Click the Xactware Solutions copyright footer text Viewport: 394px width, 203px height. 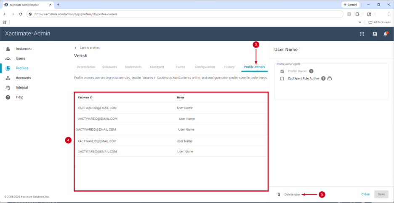(27, 197)
